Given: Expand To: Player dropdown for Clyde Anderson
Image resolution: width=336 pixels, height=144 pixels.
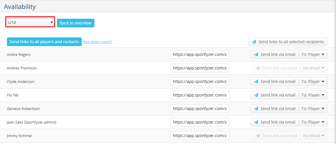Looking at the screenshot, I should [313, 82].
